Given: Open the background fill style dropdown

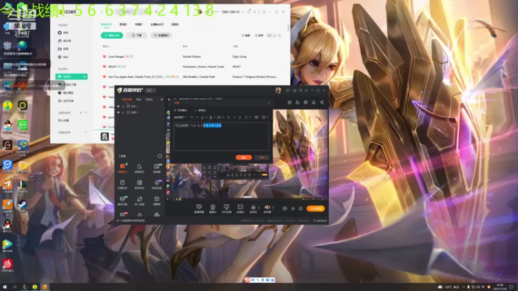Looking at the screenshot, I should [220, 117].
